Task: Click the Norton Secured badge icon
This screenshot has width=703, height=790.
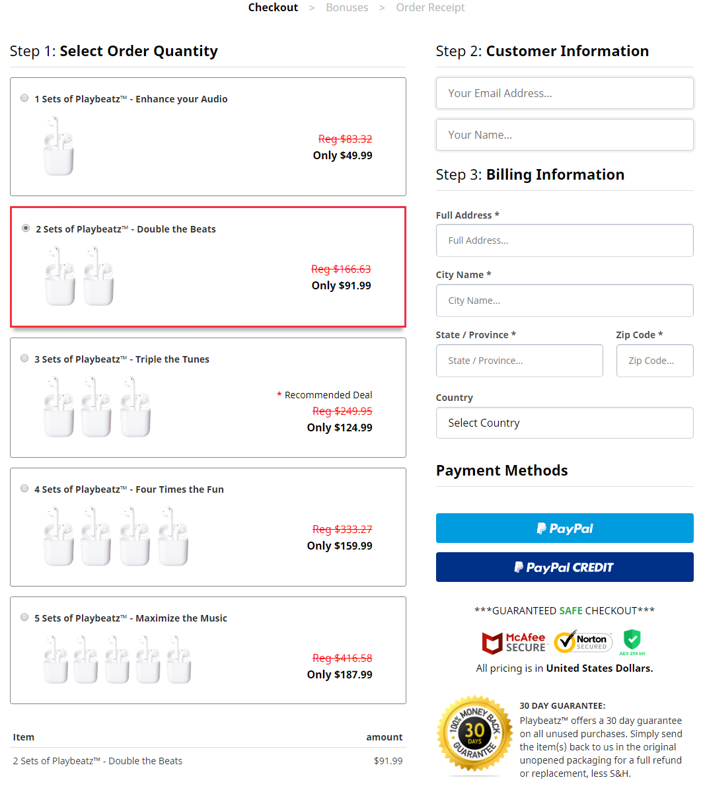Action: (x=583, y=642)
